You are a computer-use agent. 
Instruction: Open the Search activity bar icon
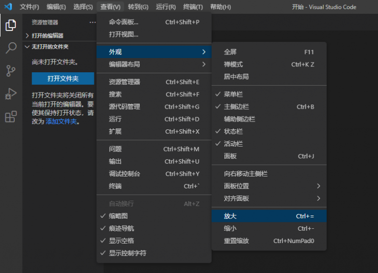[x=11, y=48]
